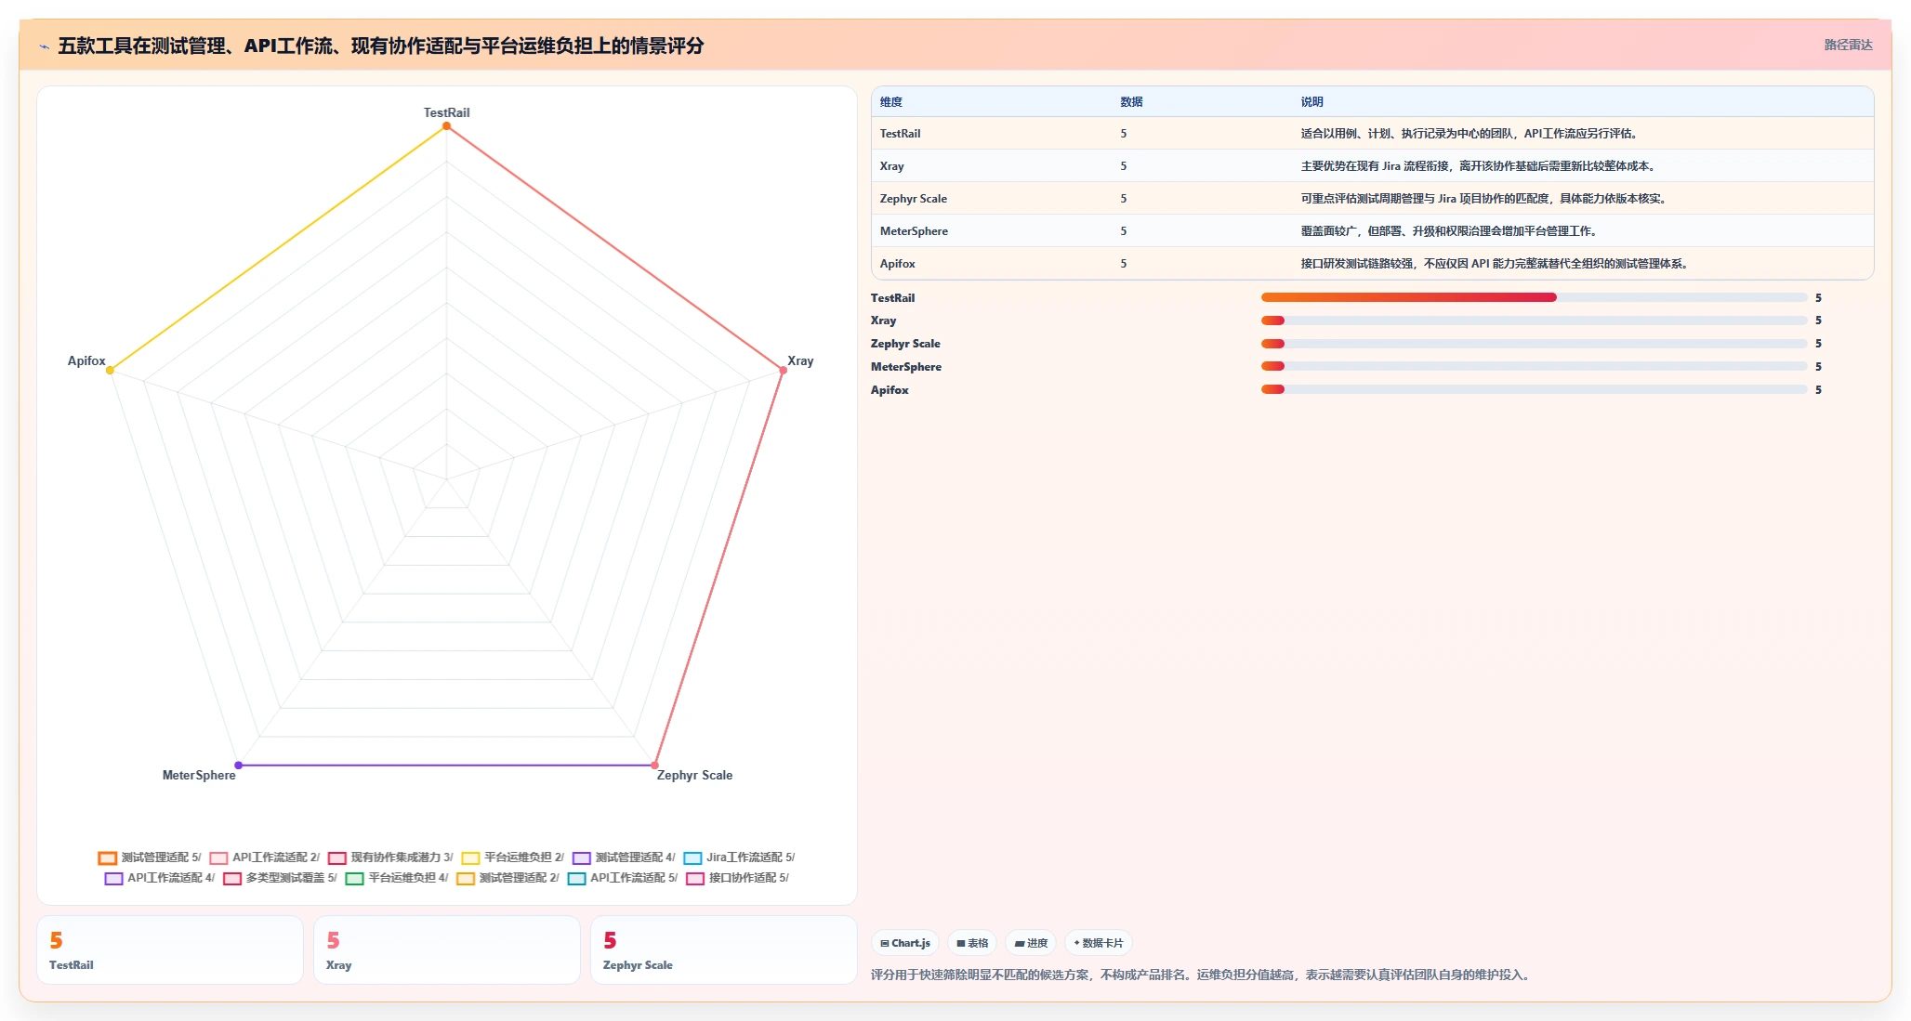Click the 说明 column header
The image size is (1911, 1021).
click(1311, 102)
